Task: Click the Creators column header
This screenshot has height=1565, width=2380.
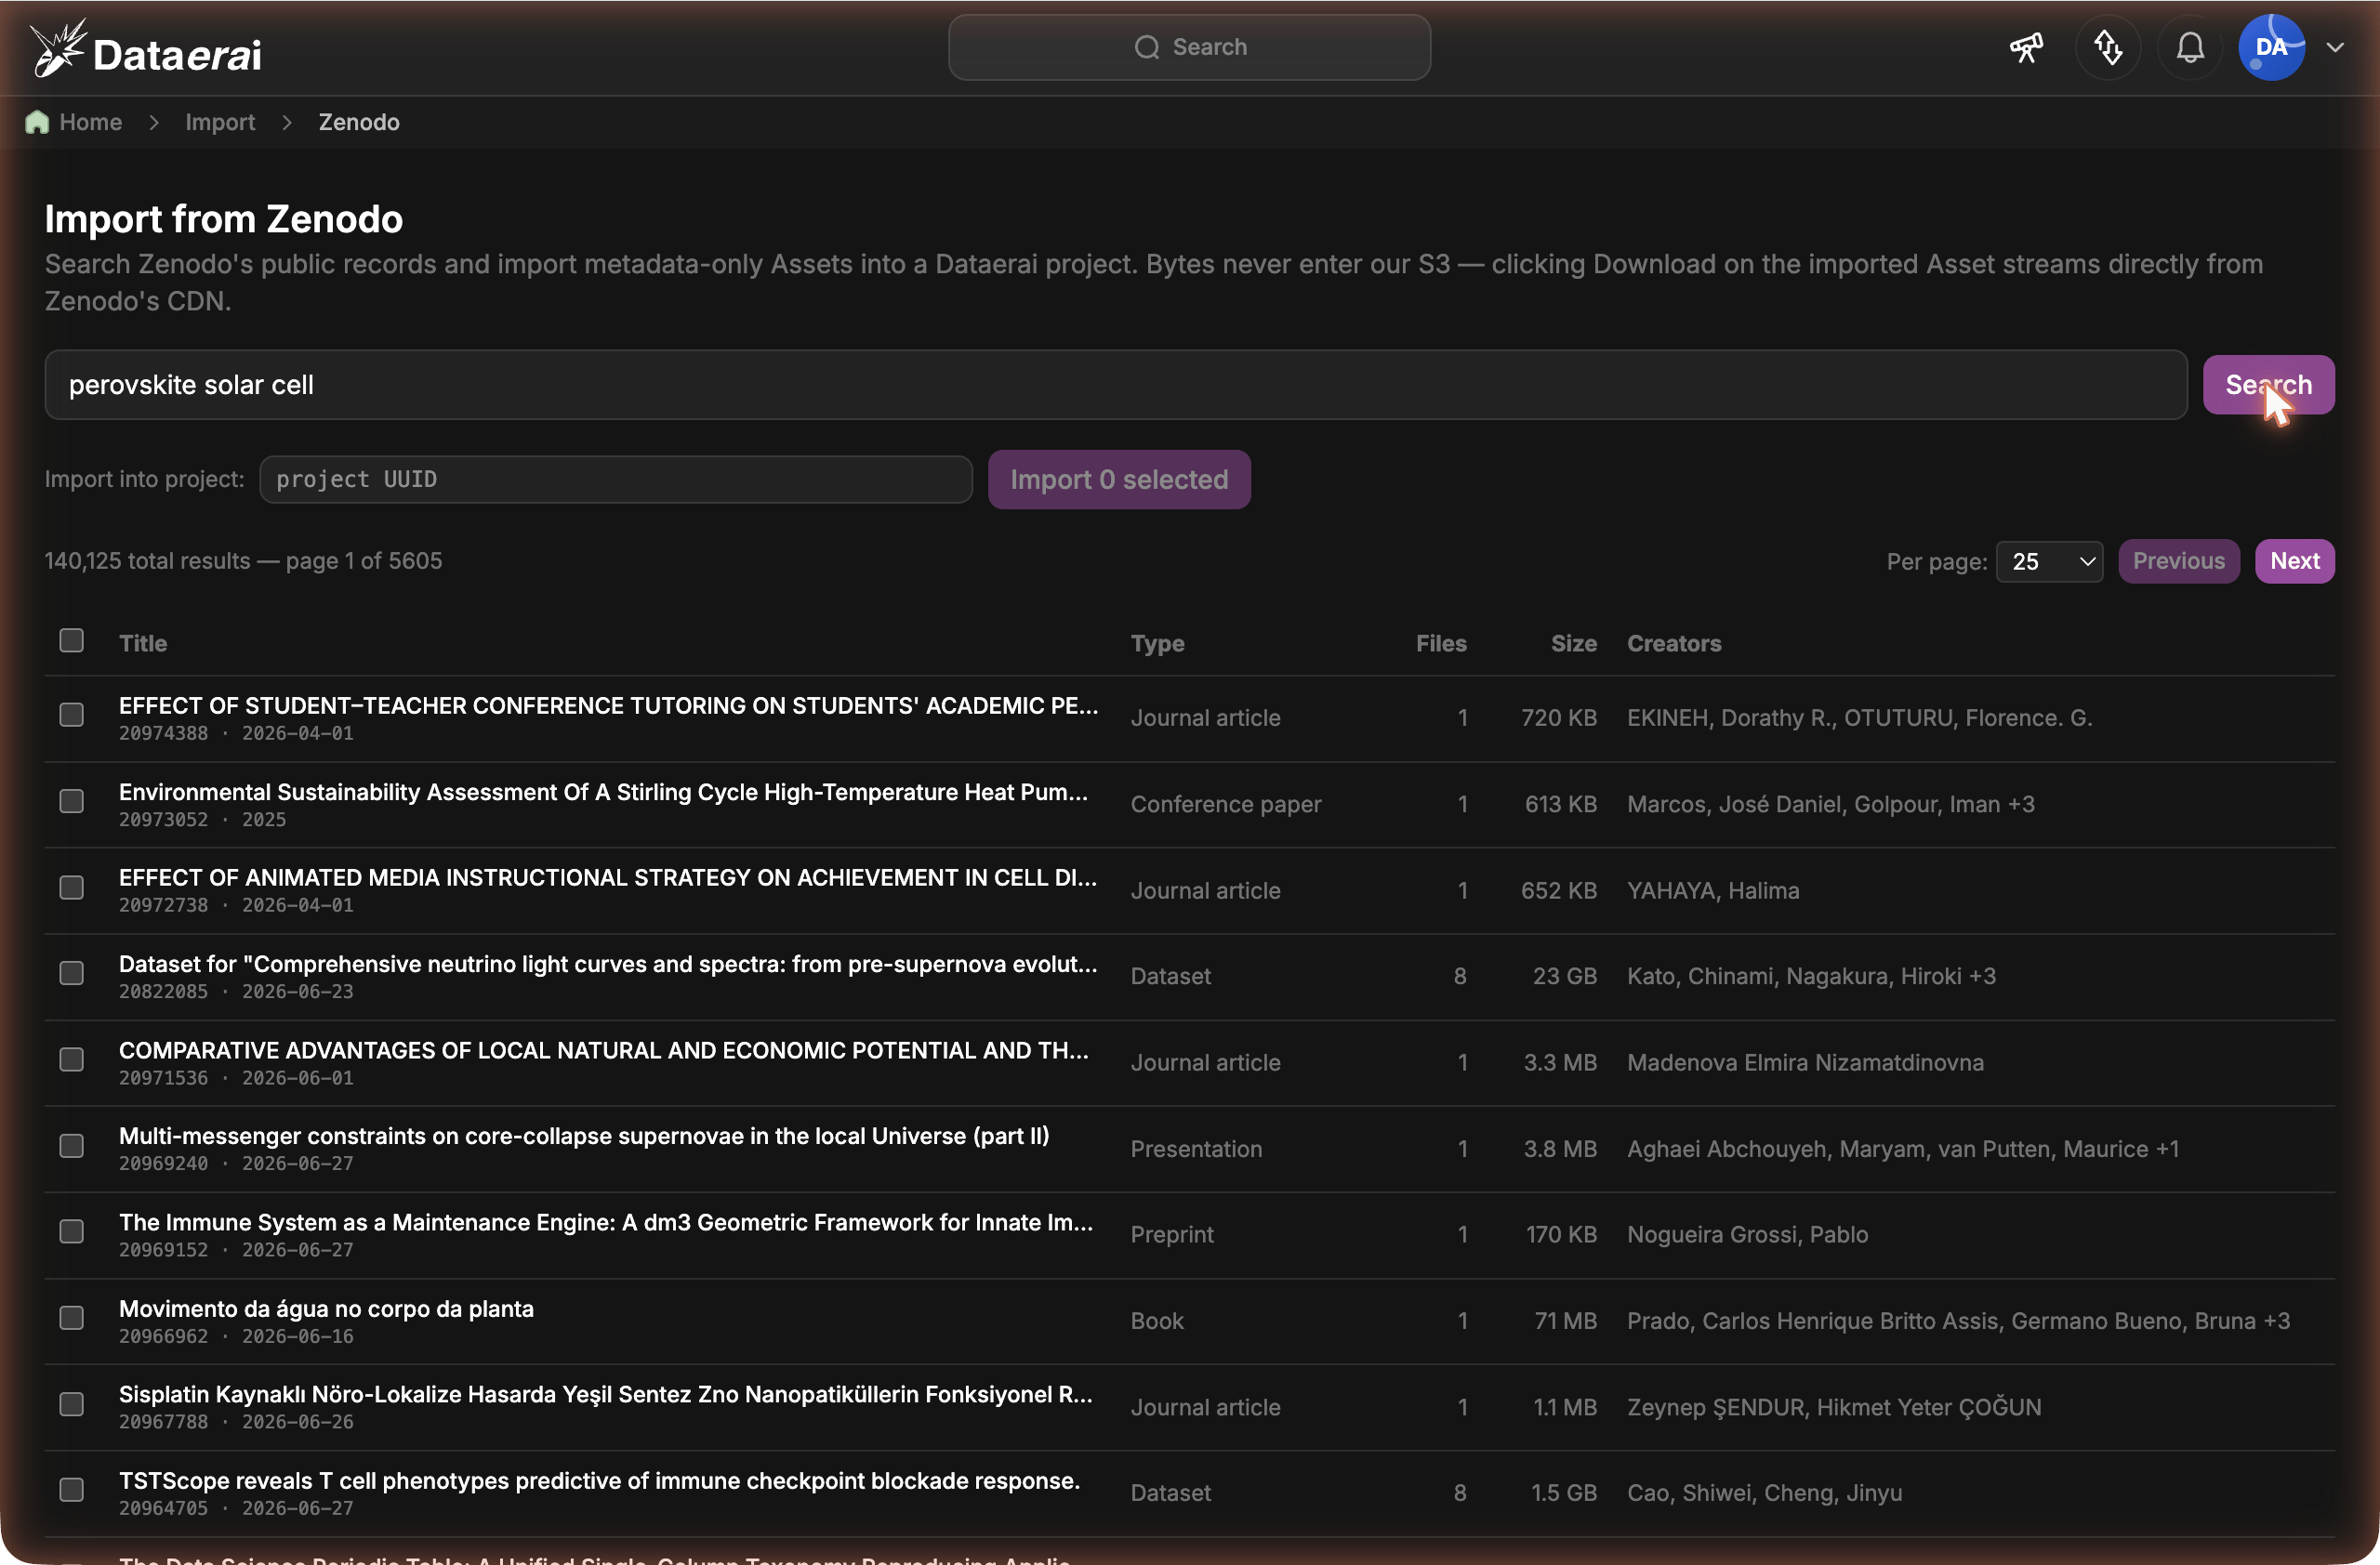Action: click(x=1674, y=644)
